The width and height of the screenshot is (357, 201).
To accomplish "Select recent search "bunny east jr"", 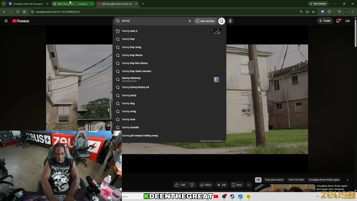I will [x=169, y=31].
